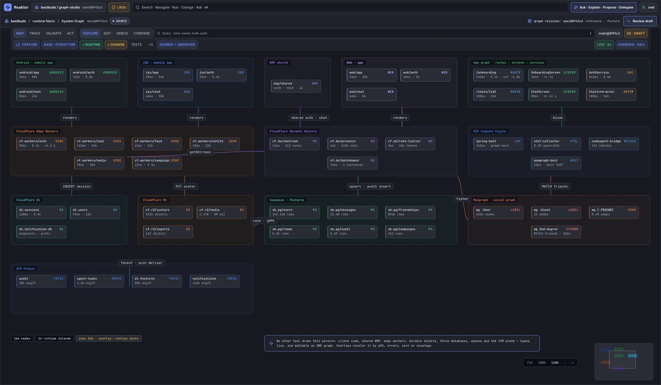Open the SOURCE mode badge
Image resolution: width=661 pixels, height=385 pixels.
pyautogui.click(x=120, y=21)
